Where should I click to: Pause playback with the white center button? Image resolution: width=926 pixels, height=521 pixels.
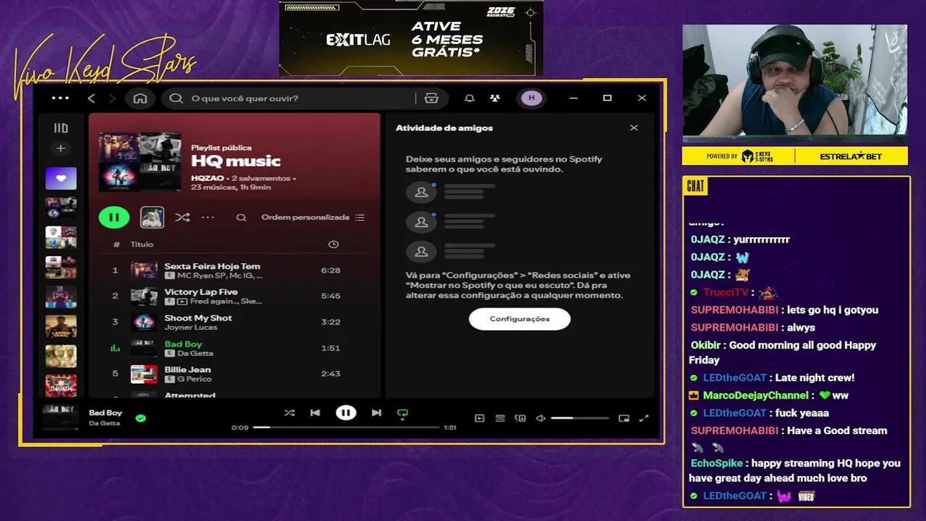click(x=346, y=413)
